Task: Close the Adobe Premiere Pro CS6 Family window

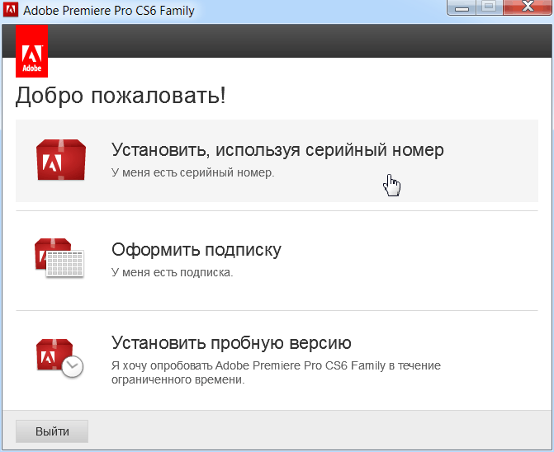Action: click(528, 7)
